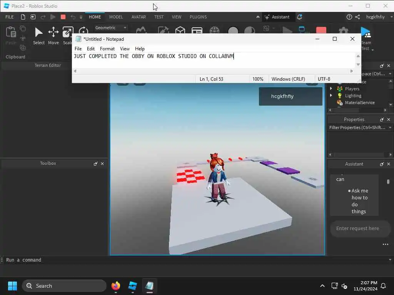Click inside the Notepad text area
Viewport: 394px width, 295px height.
tap(214, 60)
